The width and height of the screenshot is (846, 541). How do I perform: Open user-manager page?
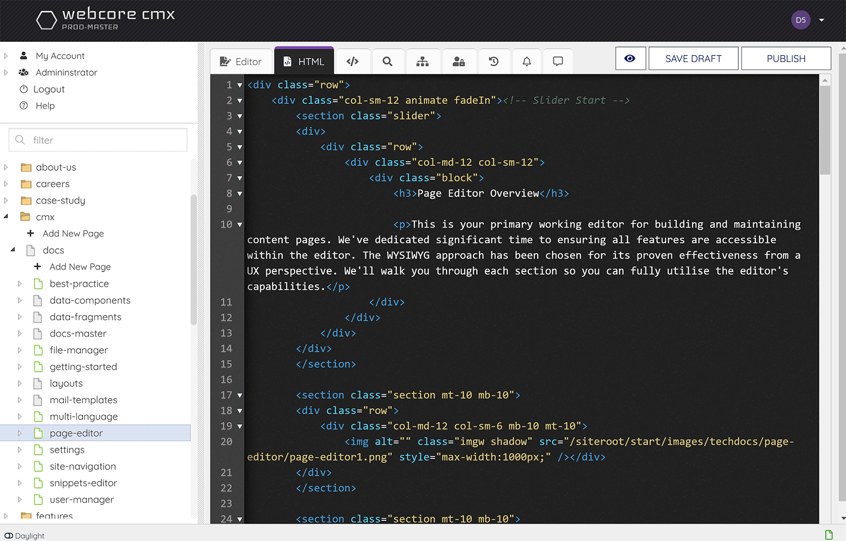[x=82, y=500]
